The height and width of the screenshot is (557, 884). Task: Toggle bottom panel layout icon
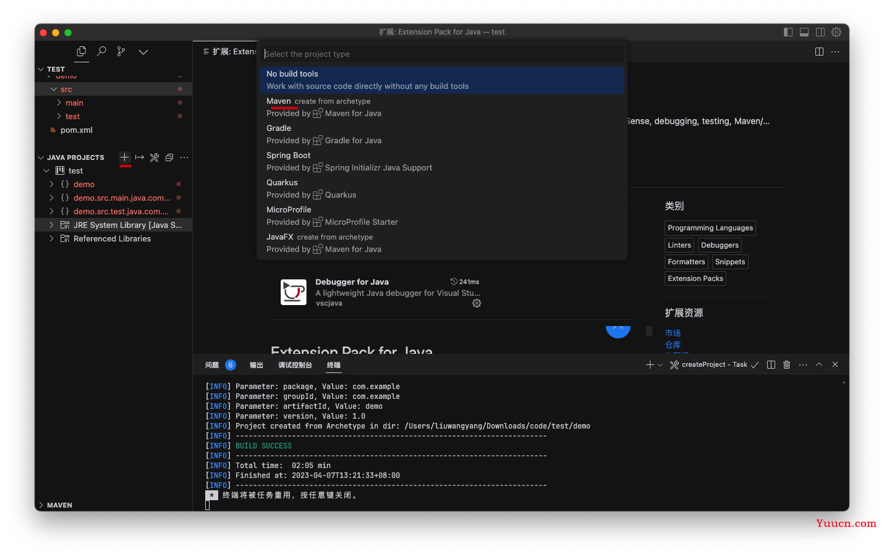click(804, 32)
